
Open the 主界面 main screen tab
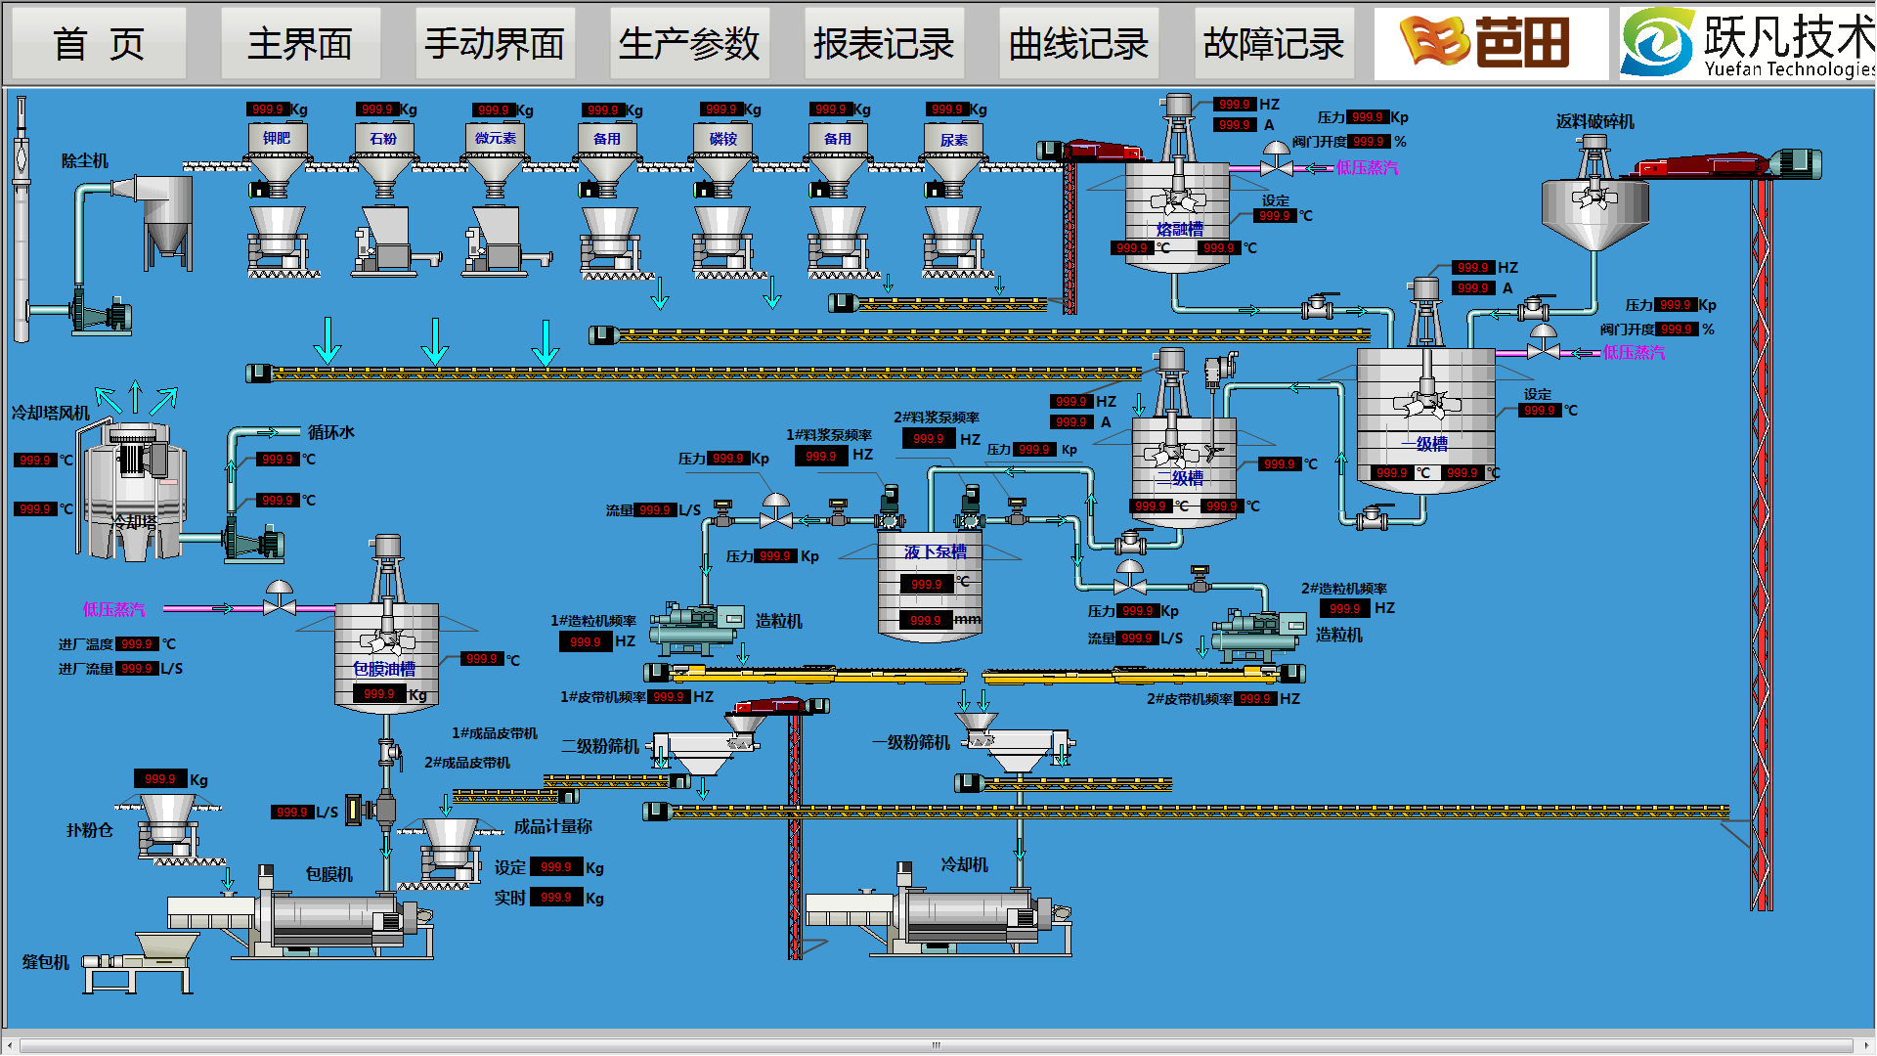[x=300, y=44]
